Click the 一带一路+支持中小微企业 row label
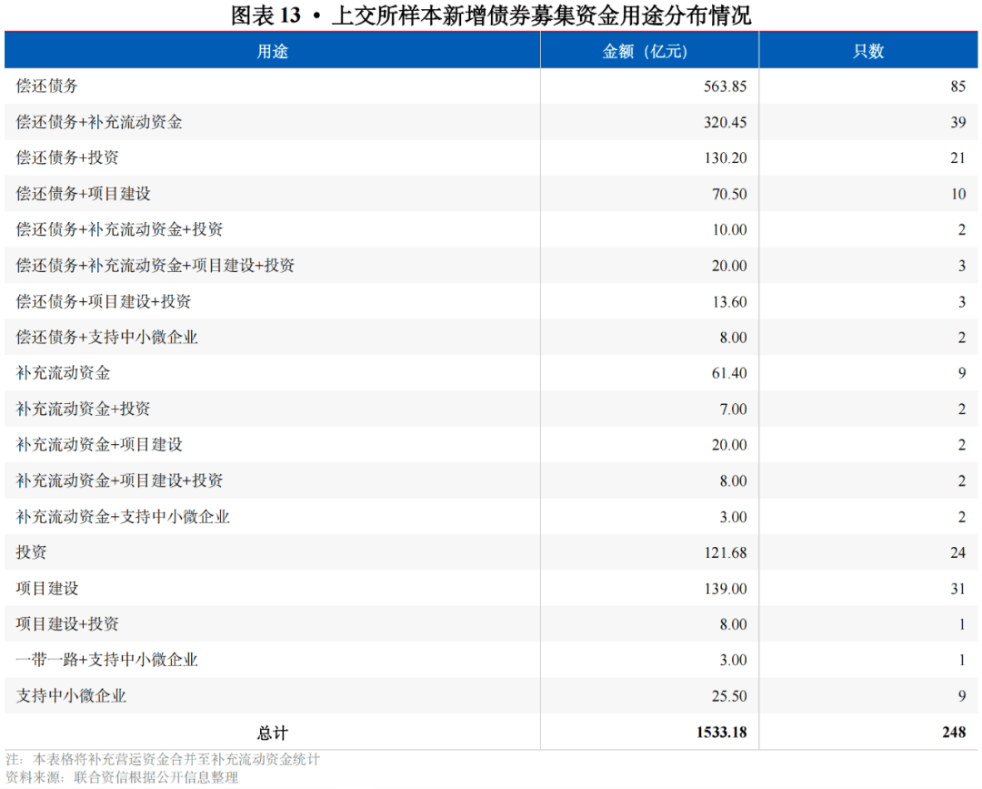 (x=106, y=660)
